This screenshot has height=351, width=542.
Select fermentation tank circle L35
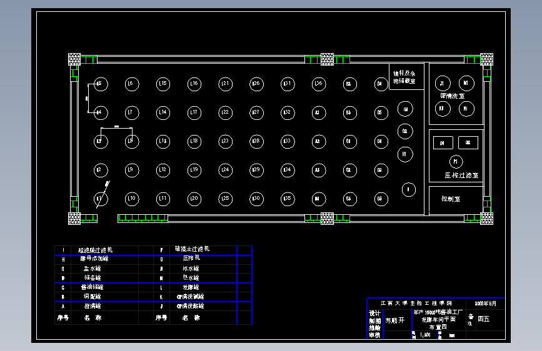288,199
